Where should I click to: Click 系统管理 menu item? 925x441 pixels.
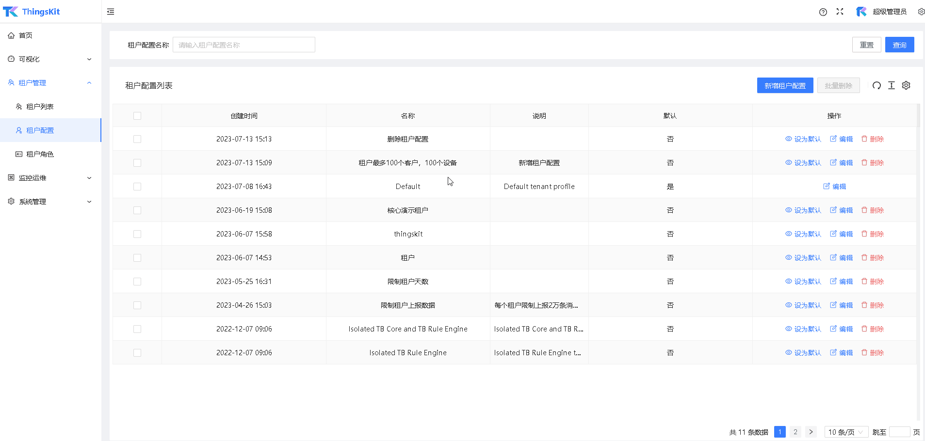tap(50, 202)
